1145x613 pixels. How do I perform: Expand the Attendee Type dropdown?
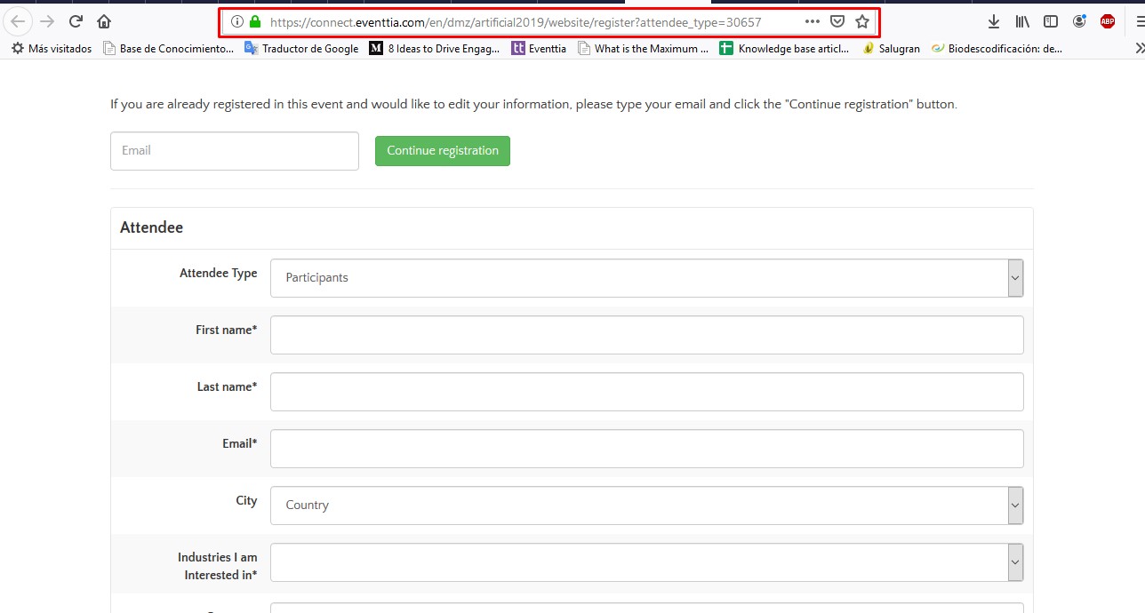tap(646, 278)
